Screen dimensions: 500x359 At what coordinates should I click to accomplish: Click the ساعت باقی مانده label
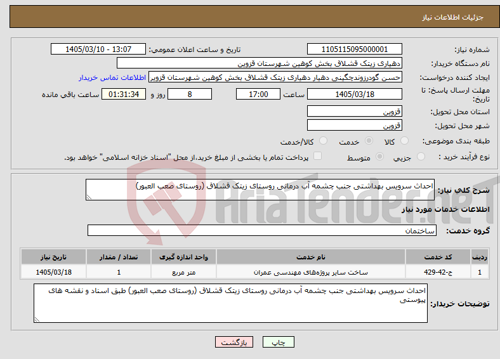point(70,95)
